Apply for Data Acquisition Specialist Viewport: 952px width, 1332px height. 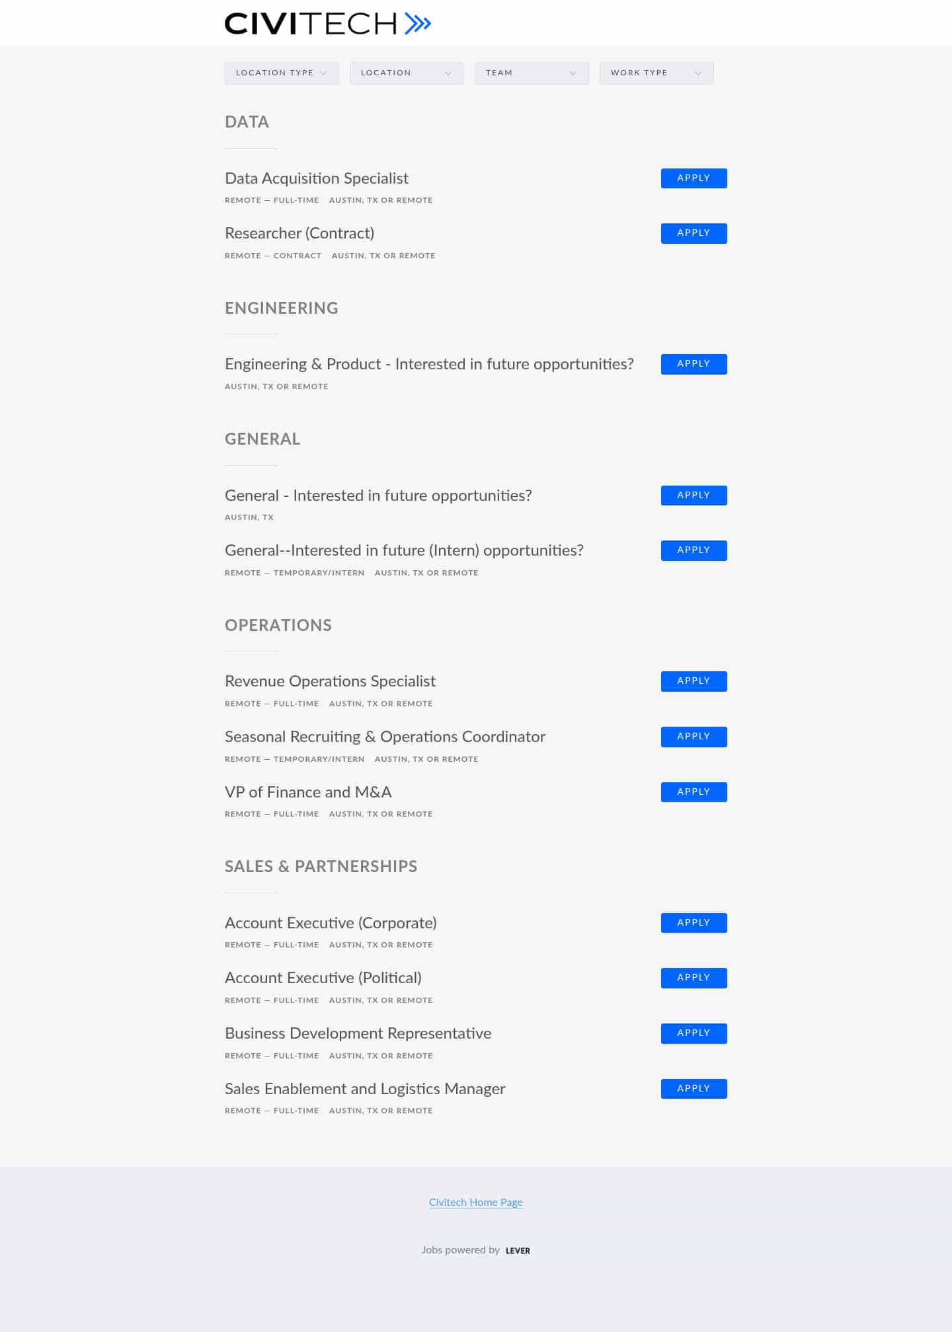click(694, 178)
